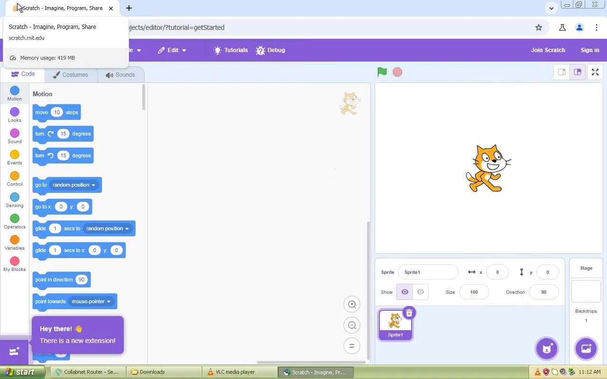607x379 pixels.
Task: Select the My Blocks category
Action: click(15, 264)
